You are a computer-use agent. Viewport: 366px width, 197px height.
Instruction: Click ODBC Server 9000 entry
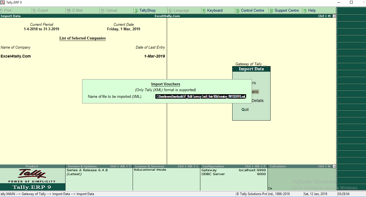(x=234, y=174)
